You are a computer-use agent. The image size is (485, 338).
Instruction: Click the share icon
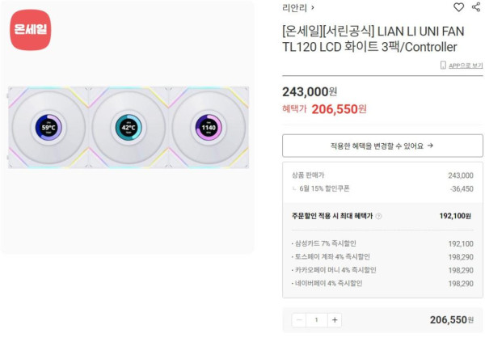[x=475, y=7]
